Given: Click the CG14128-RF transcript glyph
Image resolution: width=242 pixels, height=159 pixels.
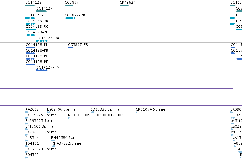Looking at the screenshot, I should (x=30, y=18).
